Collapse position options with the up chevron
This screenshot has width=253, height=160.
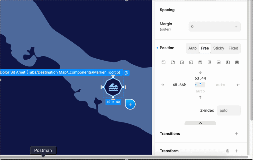200,123
